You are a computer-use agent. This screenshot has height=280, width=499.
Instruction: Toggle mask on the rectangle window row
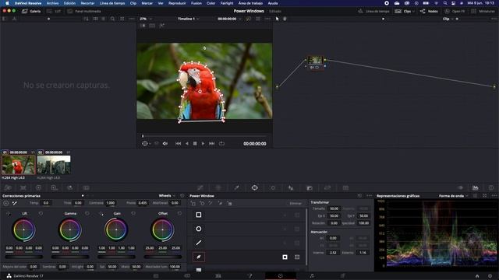[x=297, y=215]
